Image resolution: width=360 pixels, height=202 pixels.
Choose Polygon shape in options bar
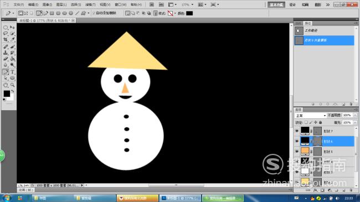71,13
